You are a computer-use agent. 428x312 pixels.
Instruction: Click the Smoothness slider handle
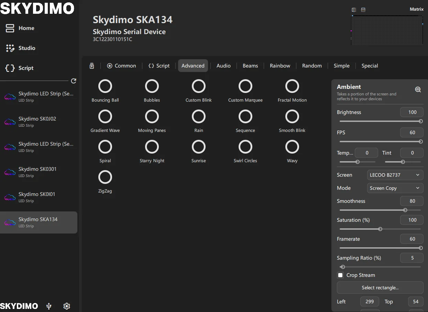pyautogui.click(x=405, y=210)
